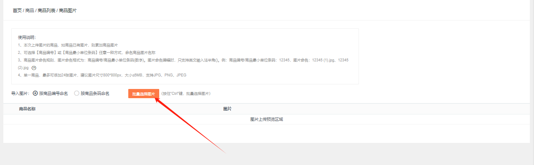Click the 商品名称 column header
The height and width of the screenshot is (165, 534).
(x=27, y=109)
